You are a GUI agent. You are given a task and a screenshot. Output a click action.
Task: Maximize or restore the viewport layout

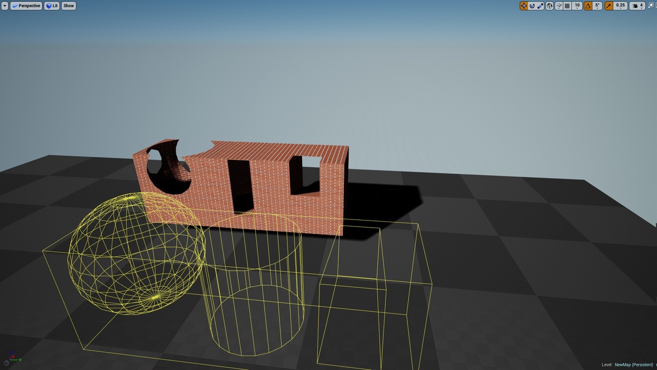(651, 6)
